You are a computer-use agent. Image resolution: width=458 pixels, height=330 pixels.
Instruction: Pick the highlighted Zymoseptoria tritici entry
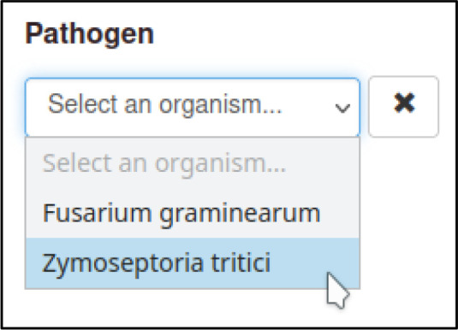point(193,263)
